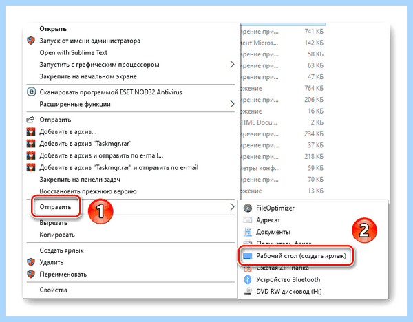Click the 142 КБ file size cell
Image resolution: width=413 pixels, height=322 pixels.
click(x=314, y=43)
